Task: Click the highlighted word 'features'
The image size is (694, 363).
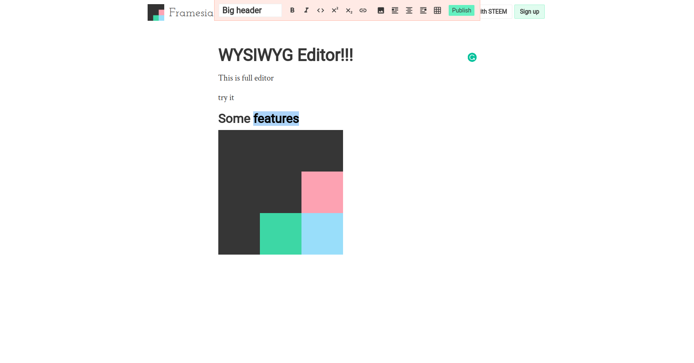Action: click(x=276, y=118)
